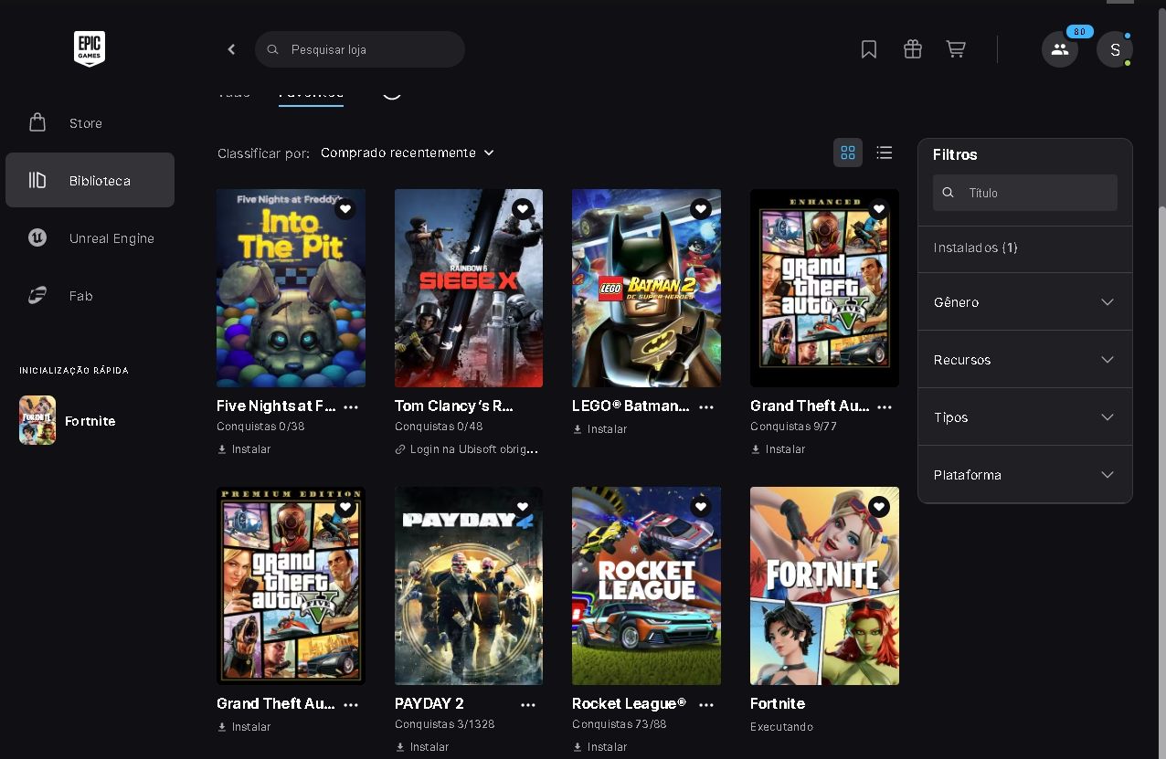Open the gift redeem icon
The image size is (1166, 759).
click(x=913, y=49)
